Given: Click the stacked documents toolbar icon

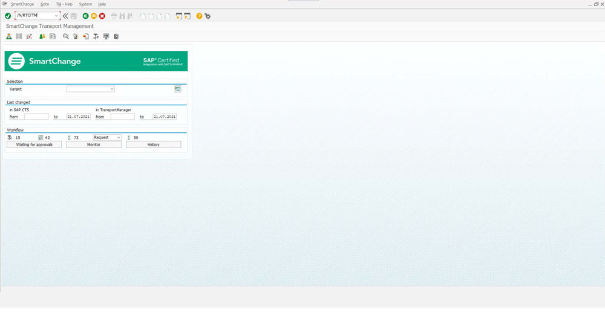Looking at the screenshot, I should [76, 36].
